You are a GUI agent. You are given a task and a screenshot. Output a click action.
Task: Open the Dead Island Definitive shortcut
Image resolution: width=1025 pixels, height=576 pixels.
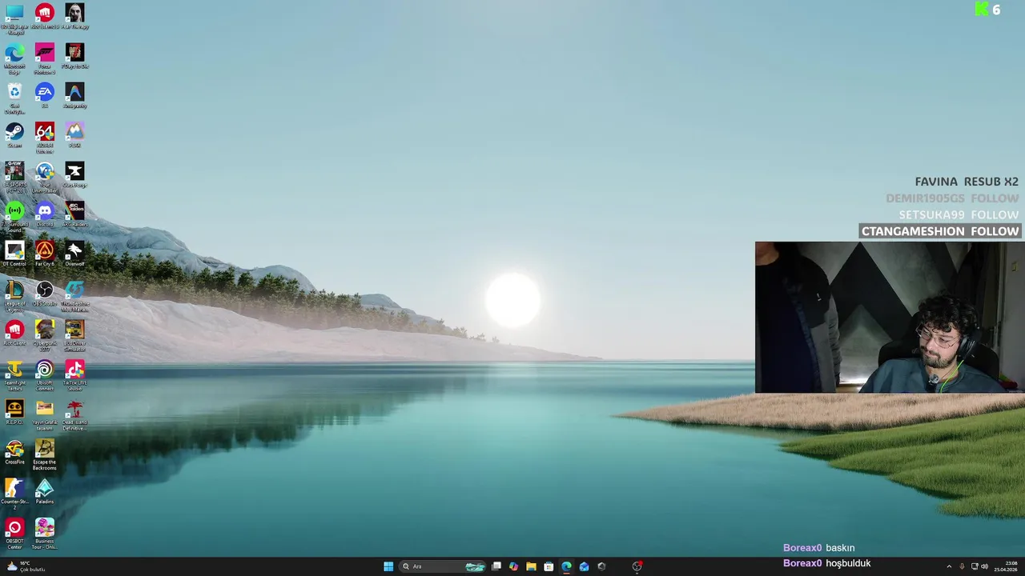coord(74,414)
